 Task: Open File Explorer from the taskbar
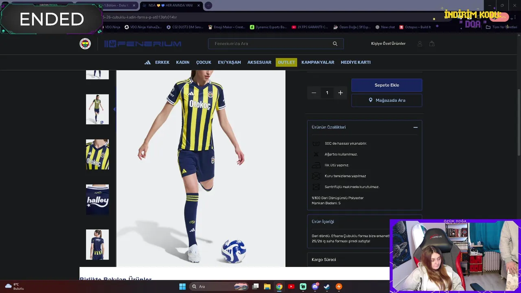click(x=267, y=286)
